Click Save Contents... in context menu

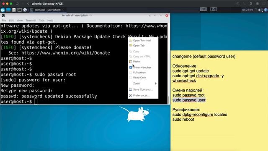click(x=143, y=89)
